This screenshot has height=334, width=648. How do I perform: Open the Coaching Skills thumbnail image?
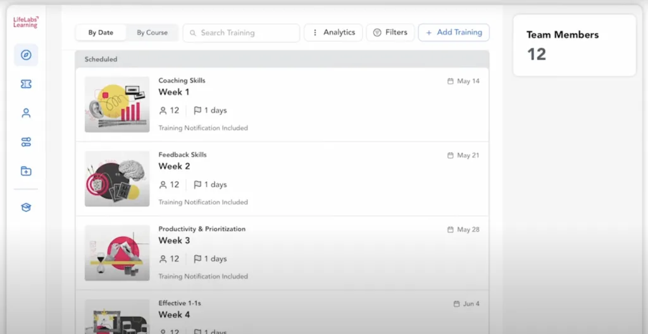point(117,104)
